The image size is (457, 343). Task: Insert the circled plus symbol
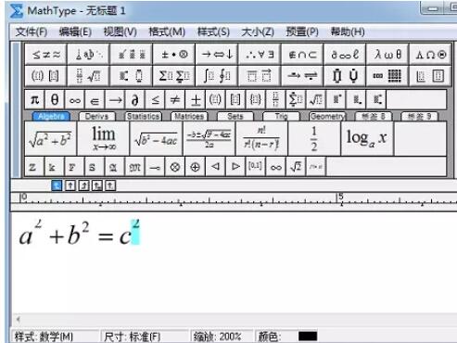click(195, 167)
